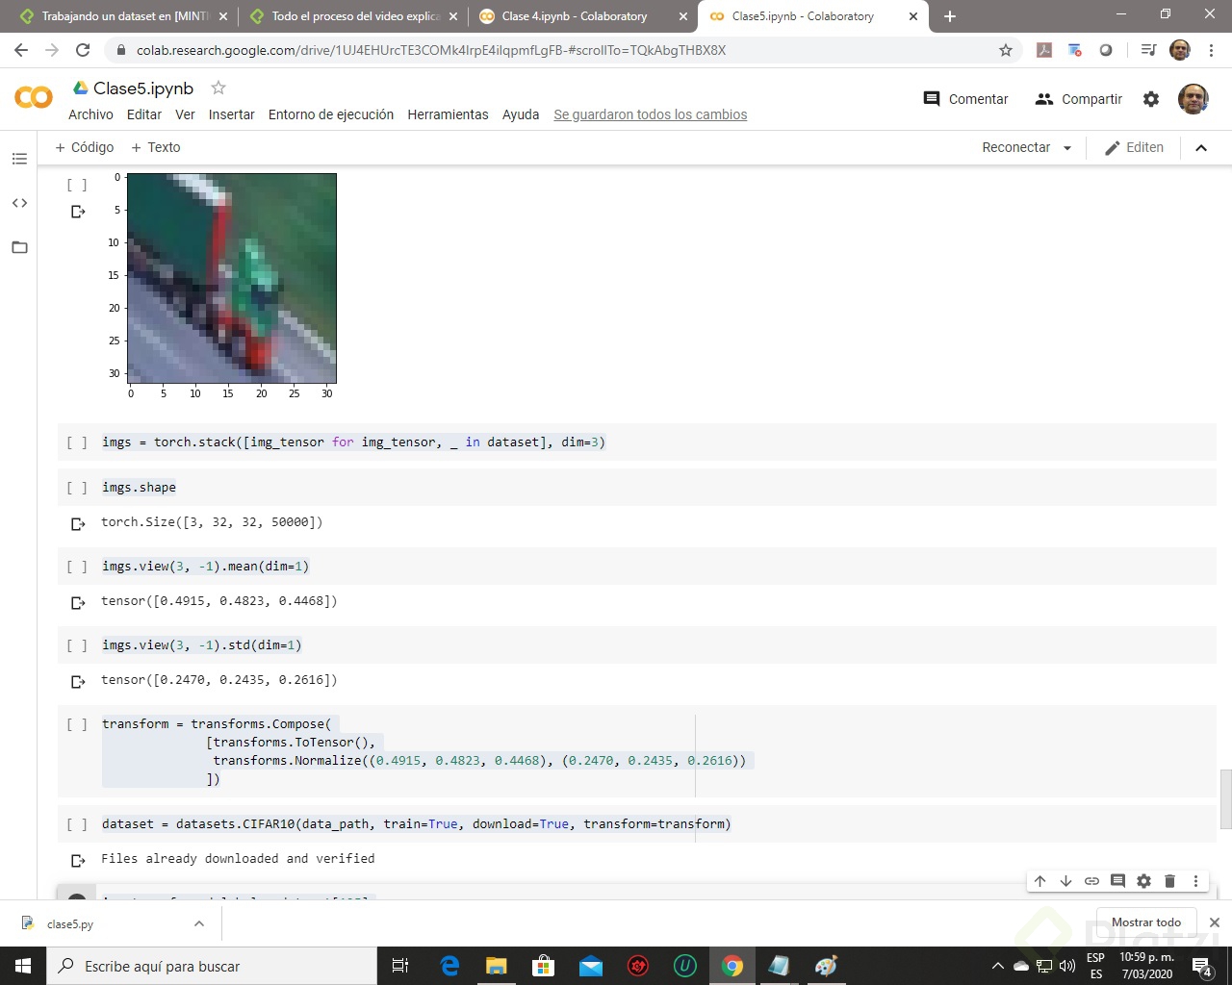Collapse the Colab header with chevron

(1201, 147)
